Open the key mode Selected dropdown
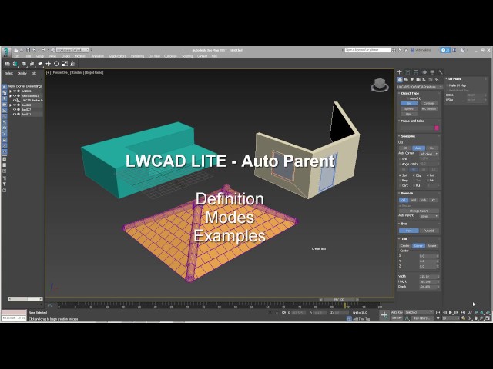 click(418, 312)
